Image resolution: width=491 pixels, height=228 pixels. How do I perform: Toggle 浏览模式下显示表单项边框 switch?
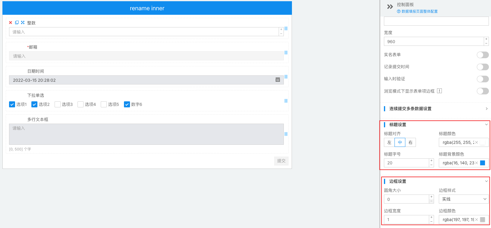(483, 91)
